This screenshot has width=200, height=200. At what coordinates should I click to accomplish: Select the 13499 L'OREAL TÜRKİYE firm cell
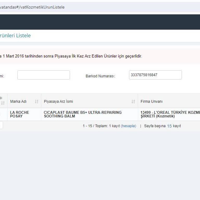pyautogui.click(x=169, y=114)
